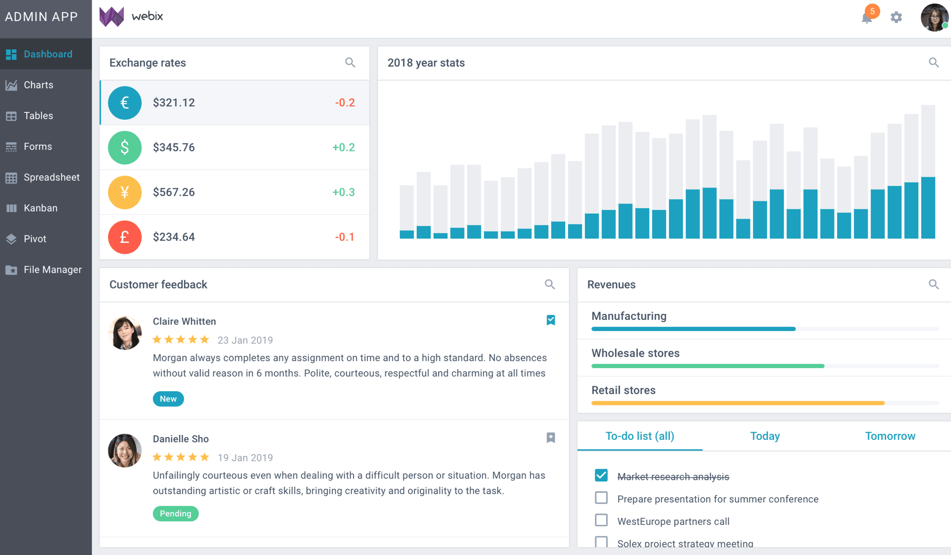Toggle bookmark on Danielle Sho's feedback
This screenshot has width=951, height=555.
click(x=551, y=438)
